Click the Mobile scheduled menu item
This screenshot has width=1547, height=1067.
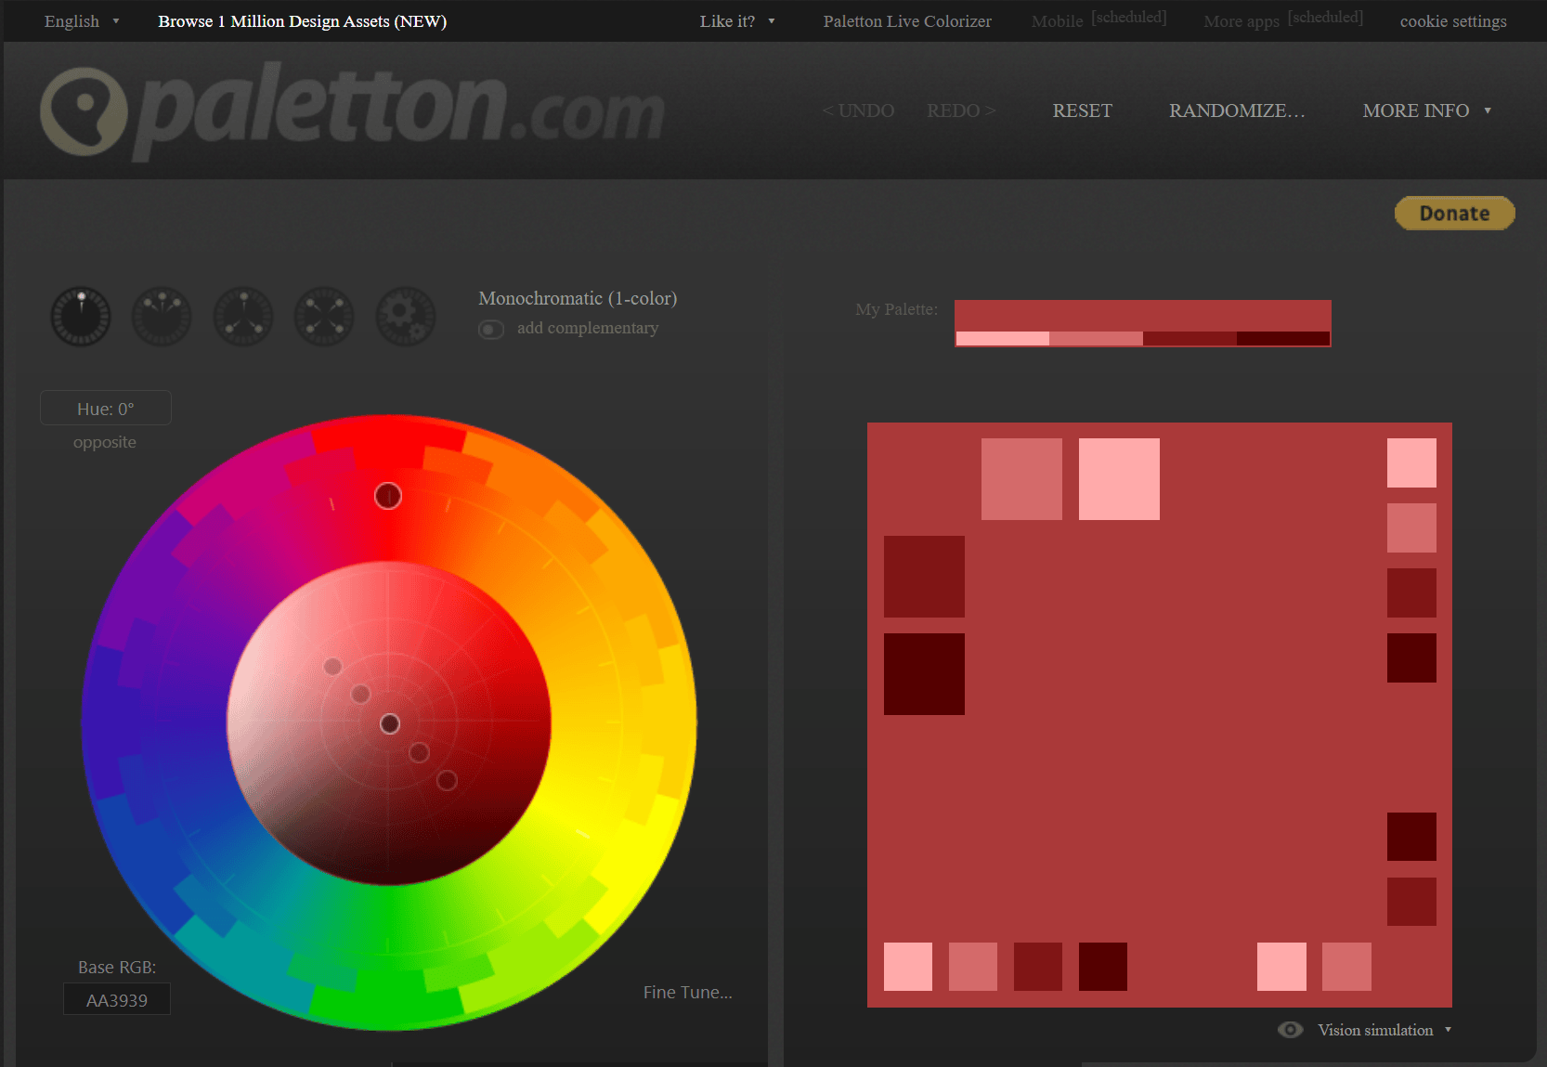1098,20
